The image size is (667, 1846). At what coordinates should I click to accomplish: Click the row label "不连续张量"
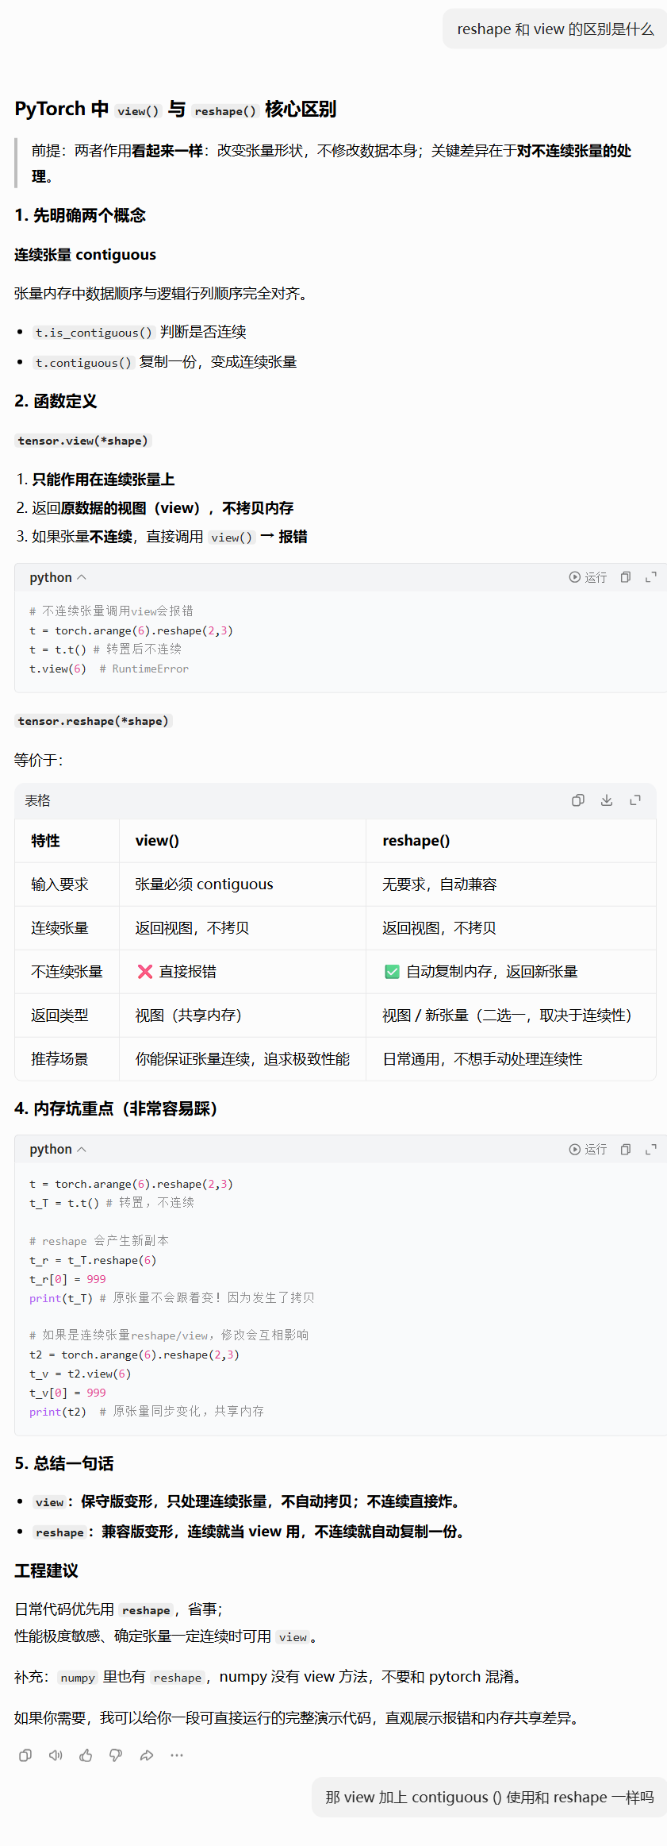pos(67,972)
